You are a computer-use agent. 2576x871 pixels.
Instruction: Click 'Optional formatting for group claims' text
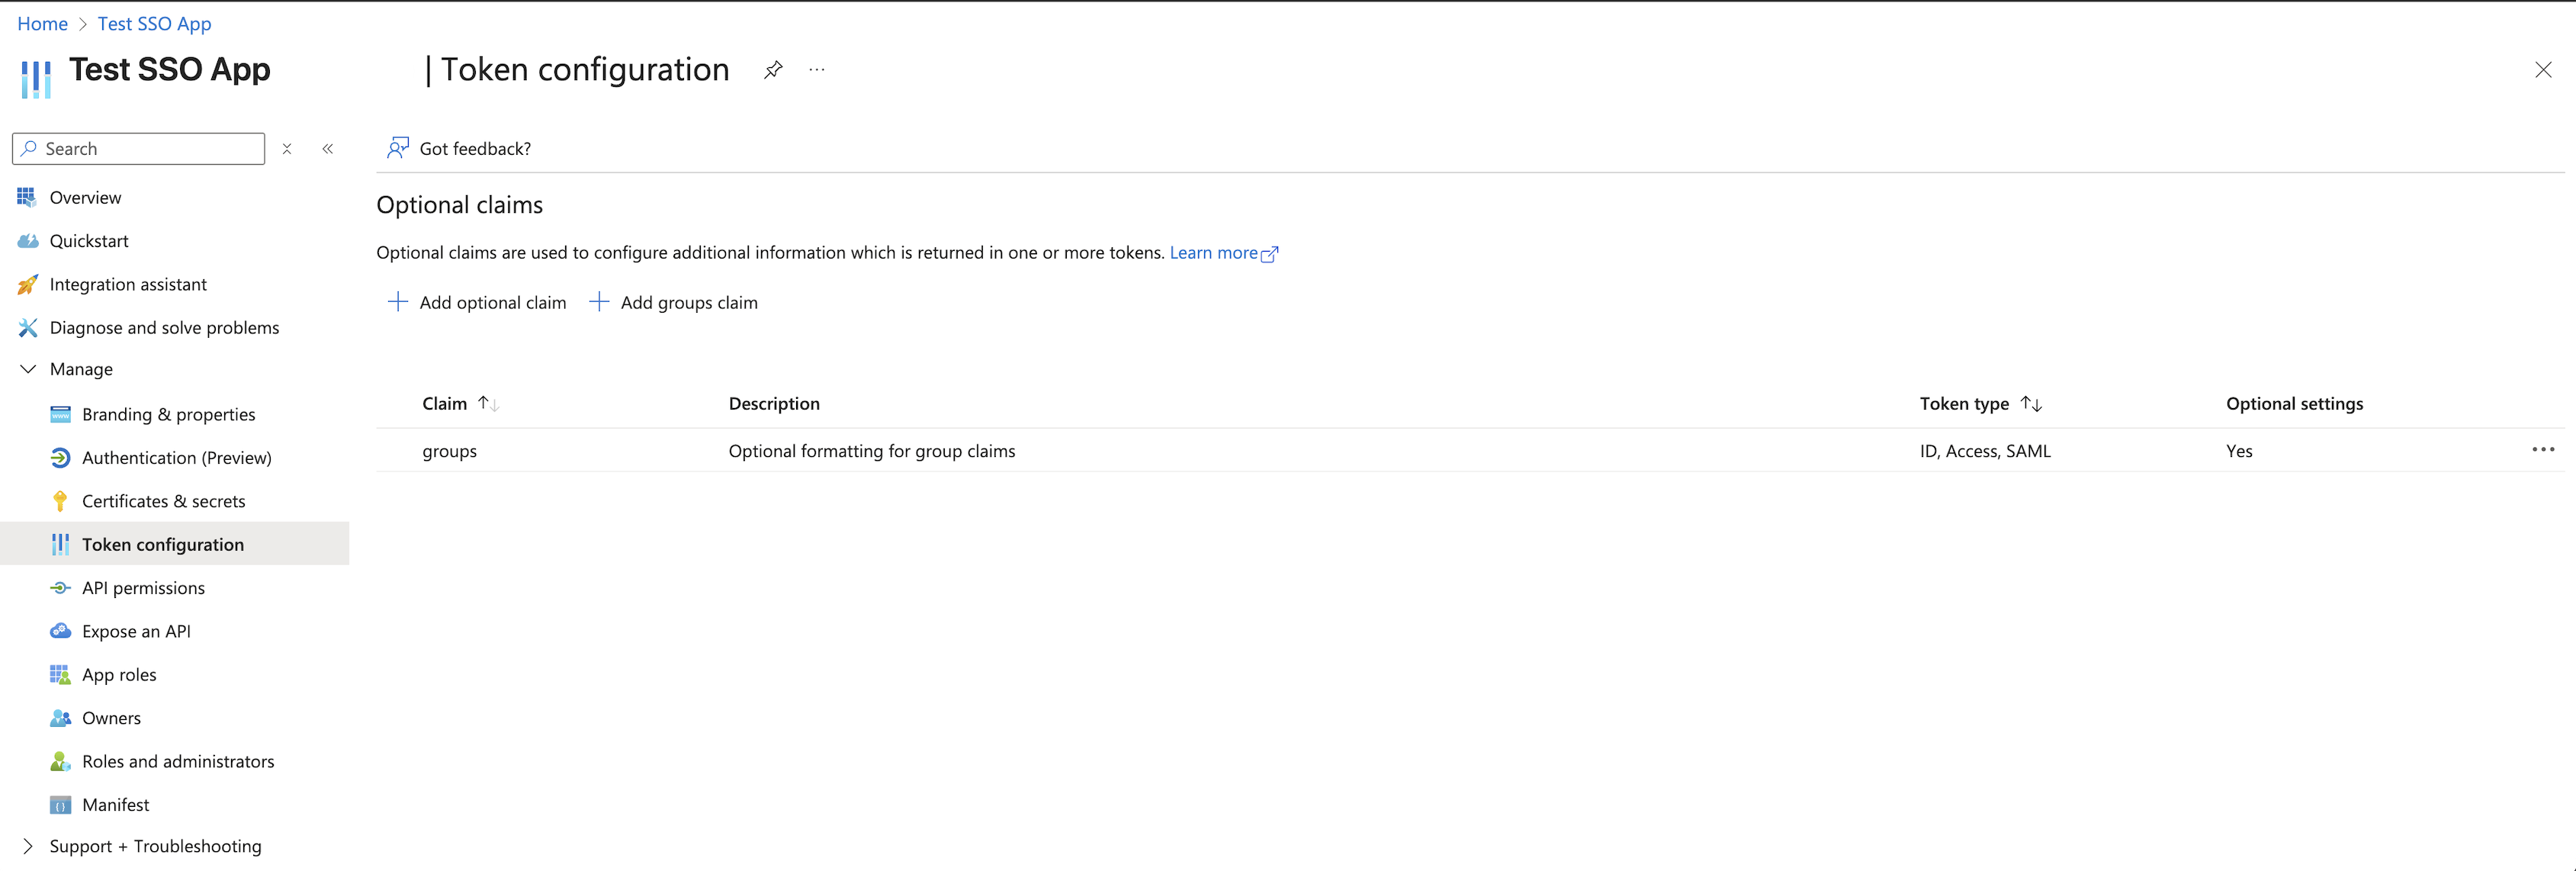click(872, 451)
